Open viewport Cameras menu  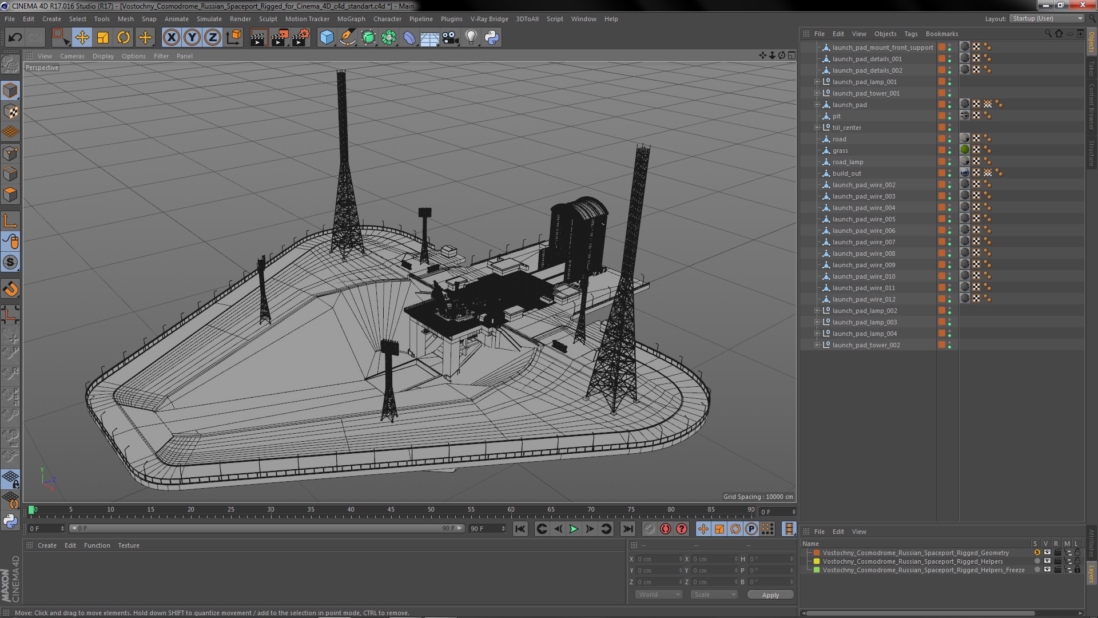pos(72,56)
